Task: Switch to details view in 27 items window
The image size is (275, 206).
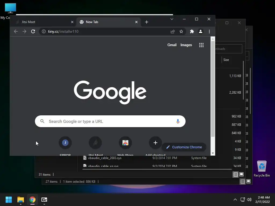Action: [x=243, y=182]
